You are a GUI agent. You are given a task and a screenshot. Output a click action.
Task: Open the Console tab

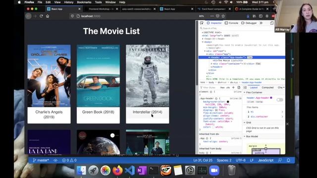tap(231, 23)
